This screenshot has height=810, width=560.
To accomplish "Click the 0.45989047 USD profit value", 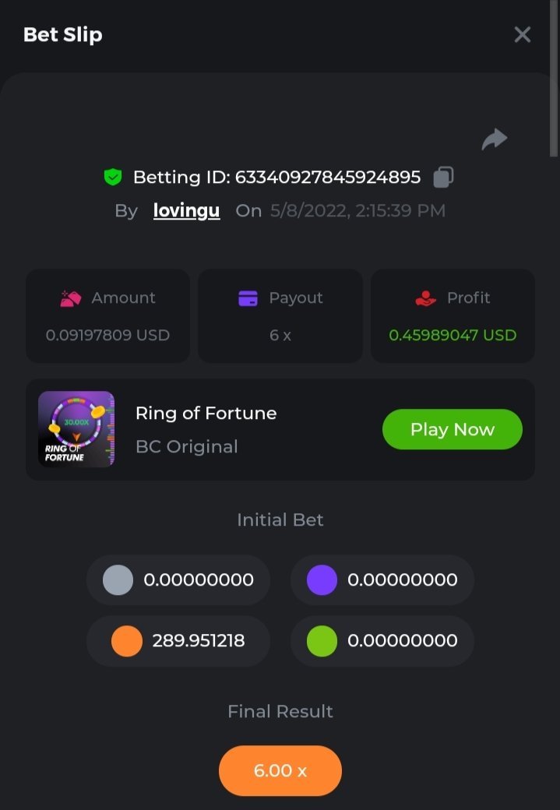I will 453,335.
